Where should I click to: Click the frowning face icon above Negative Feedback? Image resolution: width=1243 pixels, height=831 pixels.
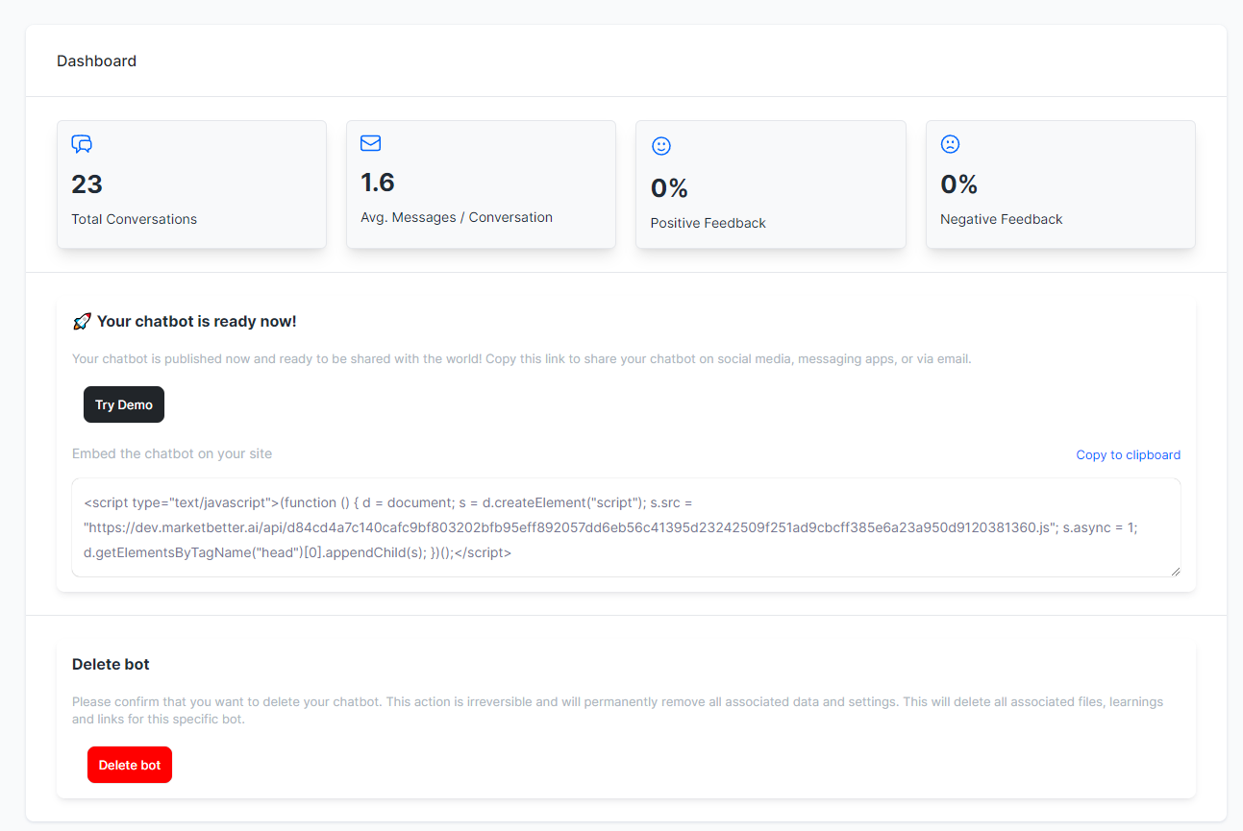951,143
